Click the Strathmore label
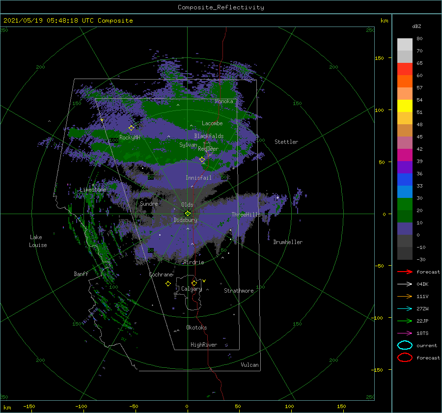Image resolution: width=442 pixels, height=413 pixels. [239, 291]
